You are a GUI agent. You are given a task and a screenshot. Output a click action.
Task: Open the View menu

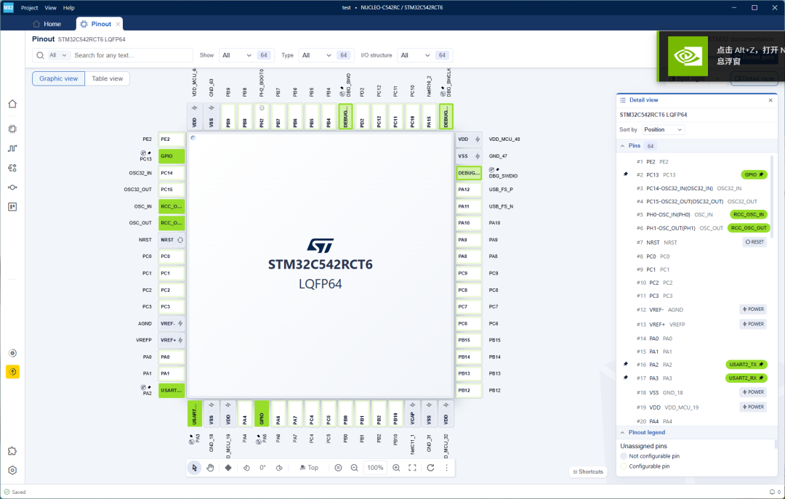click(51, 7)
